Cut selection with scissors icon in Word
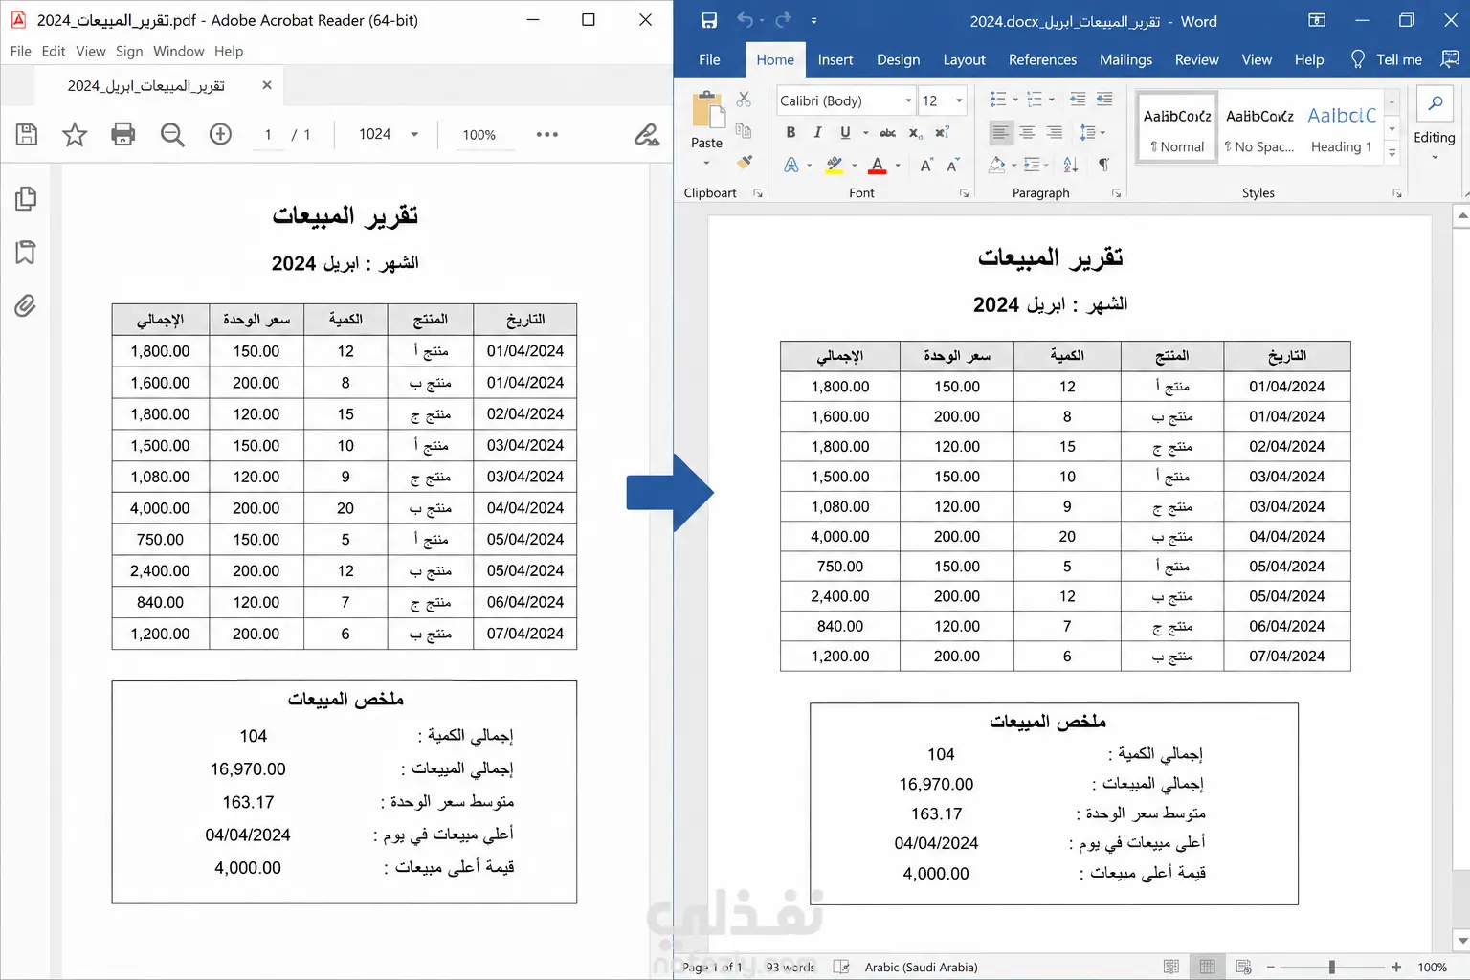1470x980 pixels. click(745, 100)
